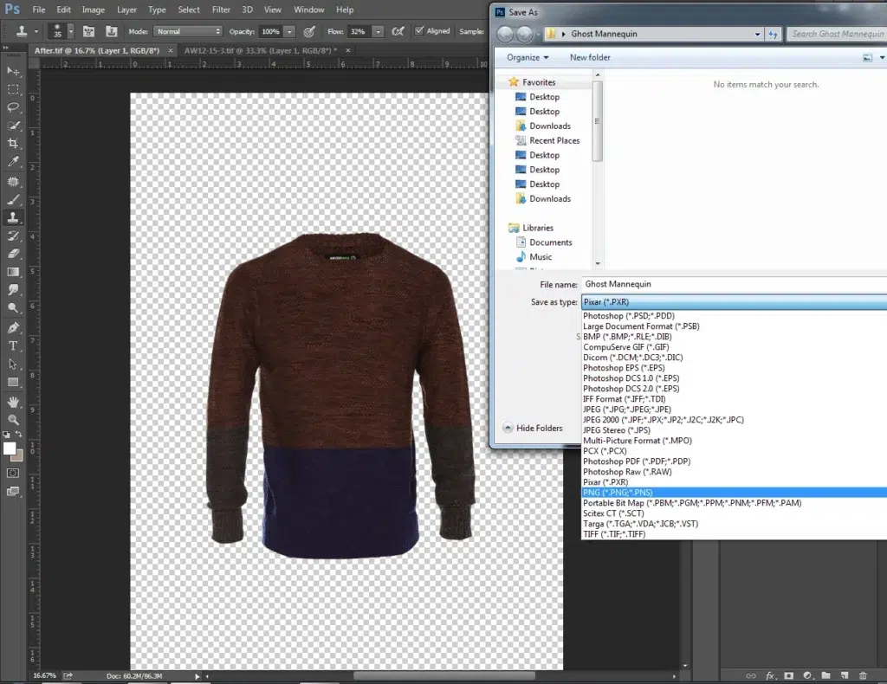Click the link layers icon
Viewport: 887px width, 684px height.
(751, 675)
